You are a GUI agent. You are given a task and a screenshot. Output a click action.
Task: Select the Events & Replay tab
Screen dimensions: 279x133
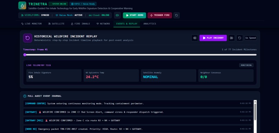[x=127, y=24]
